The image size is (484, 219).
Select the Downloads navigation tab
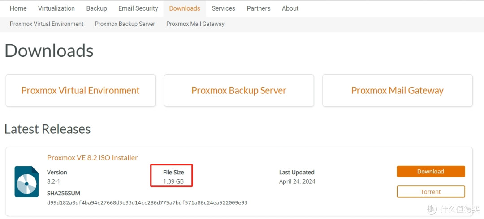pyautogui.click(x=185, y=8)
